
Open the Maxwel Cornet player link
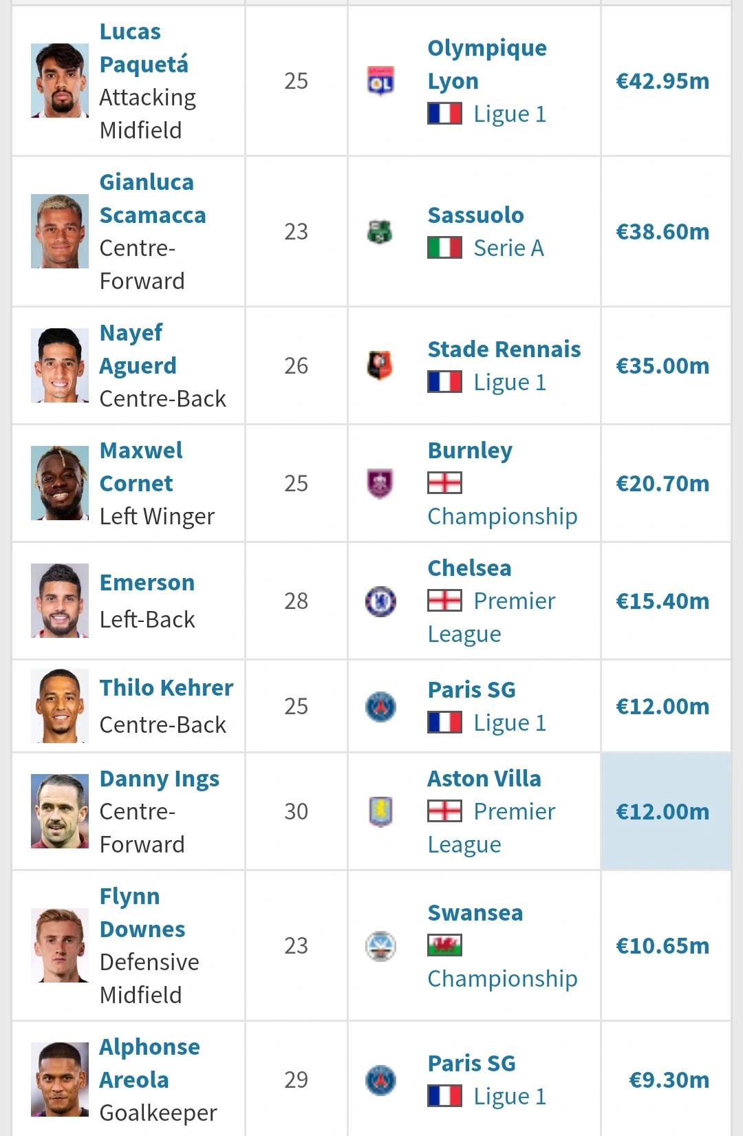click(141, 467)
